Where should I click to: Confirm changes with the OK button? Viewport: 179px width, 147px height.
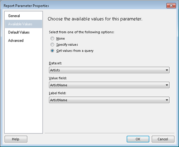click(138, 139)
